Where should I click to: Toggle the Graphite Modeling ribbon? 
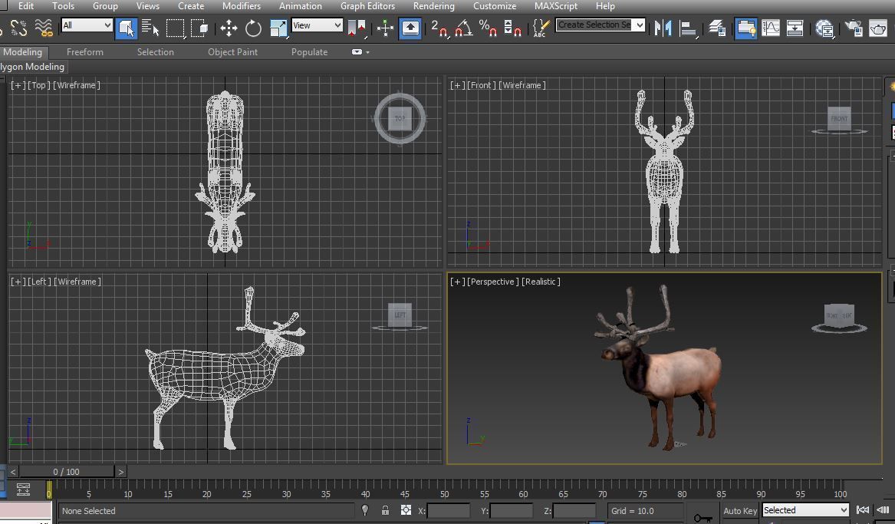(745, 28)
